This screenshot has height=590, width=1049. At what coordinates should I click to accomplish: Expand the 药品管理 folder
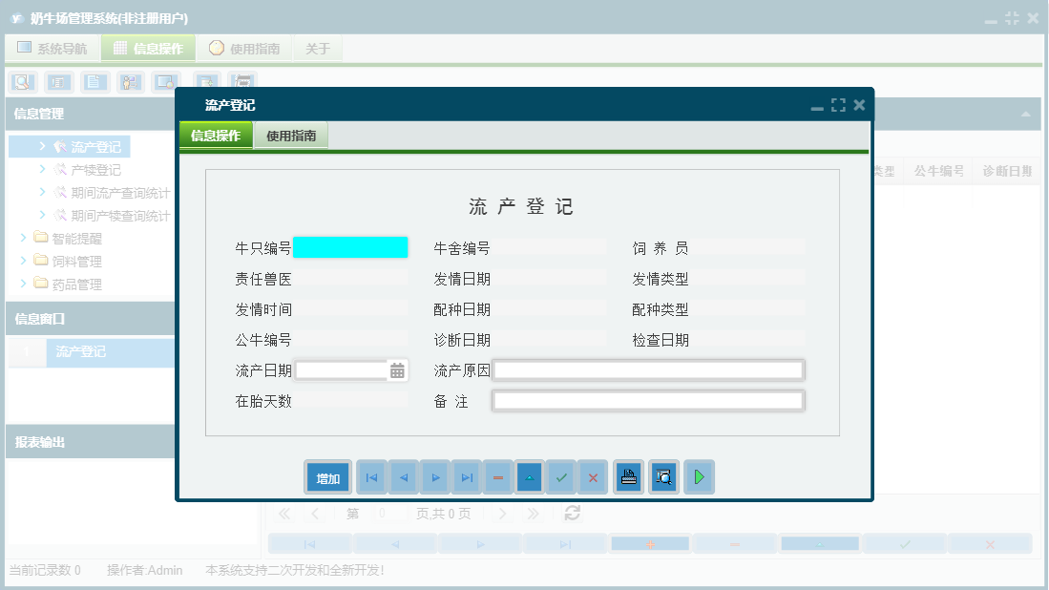(x=24, y=284)
